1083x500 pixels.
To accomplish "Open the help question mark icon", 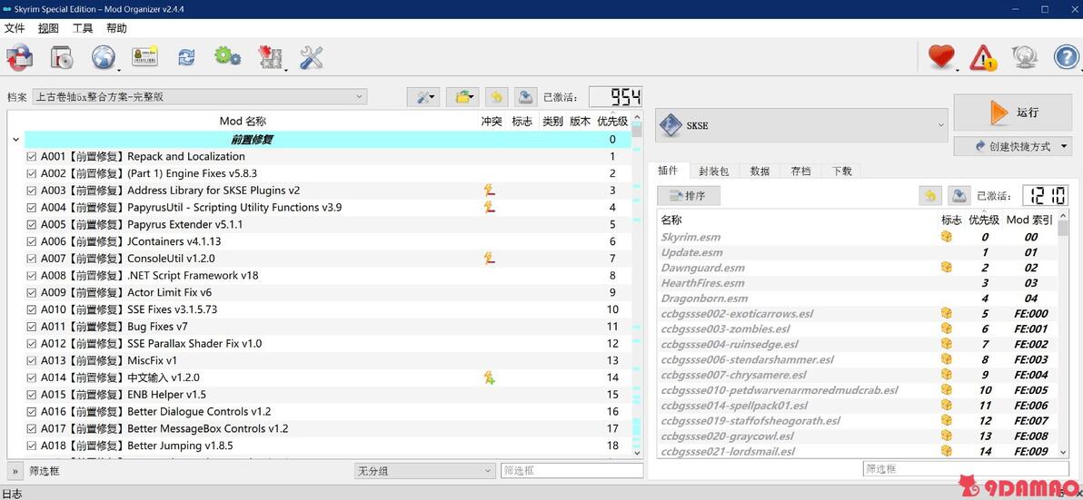I will (x=1066, y=57).
